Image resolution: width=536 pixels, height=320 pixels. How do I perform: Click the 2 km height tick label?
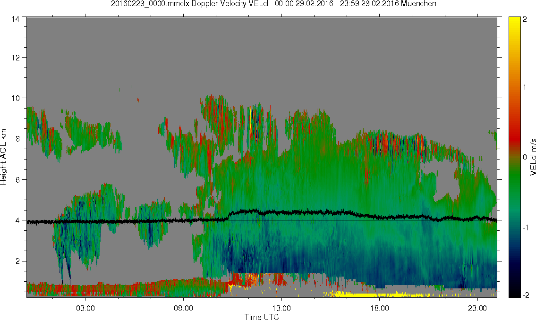(x=17, y=261)
